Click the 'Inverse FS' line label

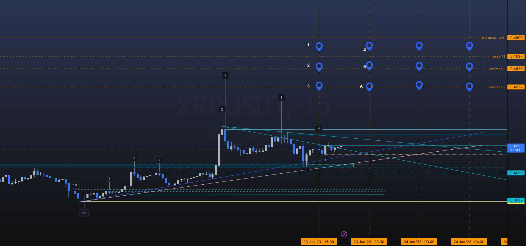tap(497, 56)
